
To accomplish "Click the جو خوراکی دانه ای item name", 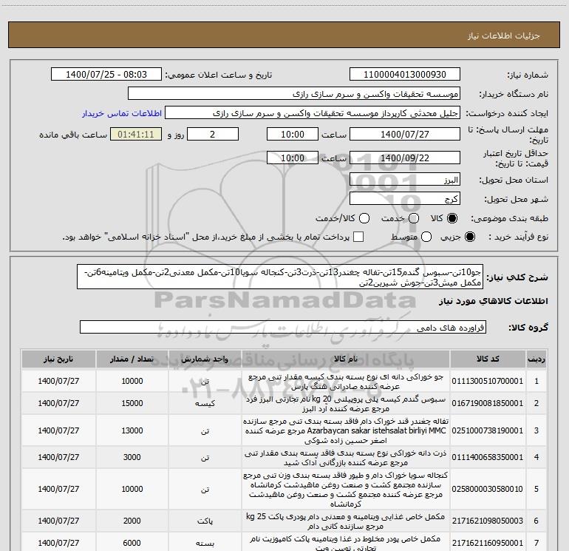I will (x=346, y=382).
